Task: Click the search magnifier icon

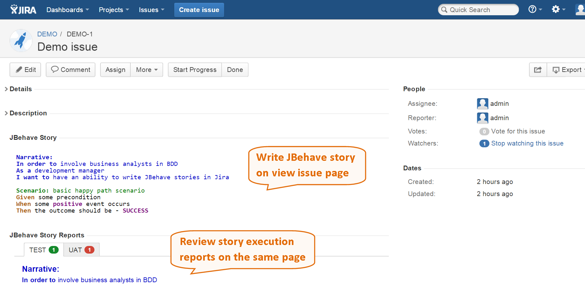Action: click(x=444, y=10)
